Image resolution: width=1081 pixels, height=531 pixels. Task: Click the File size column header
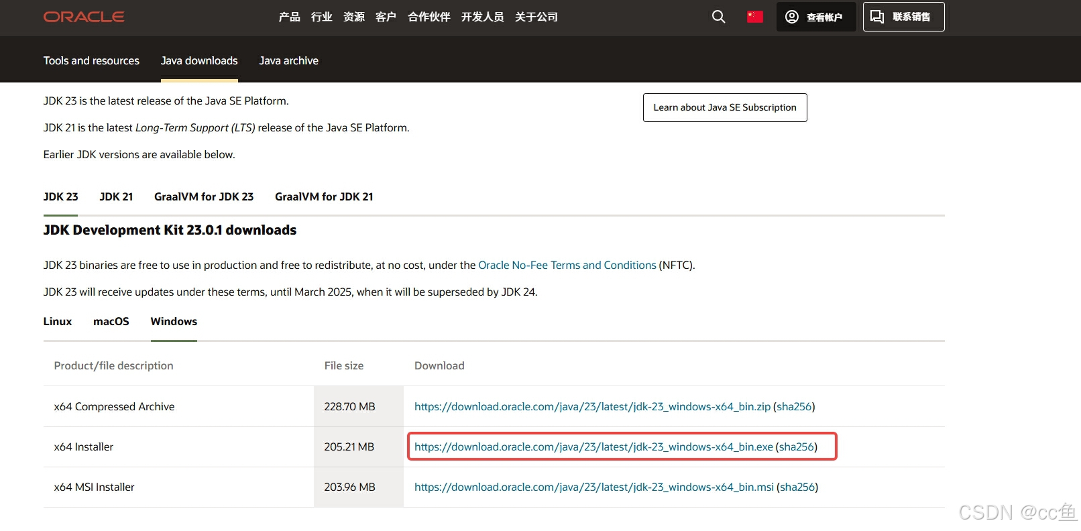(344, 365)
